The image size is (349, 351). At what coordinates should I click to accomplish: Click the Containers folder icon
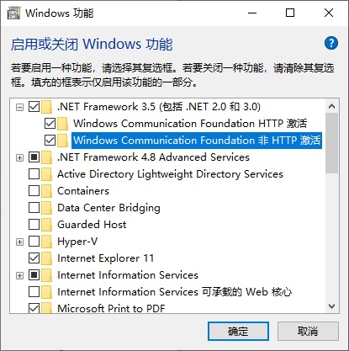[46, 191]
